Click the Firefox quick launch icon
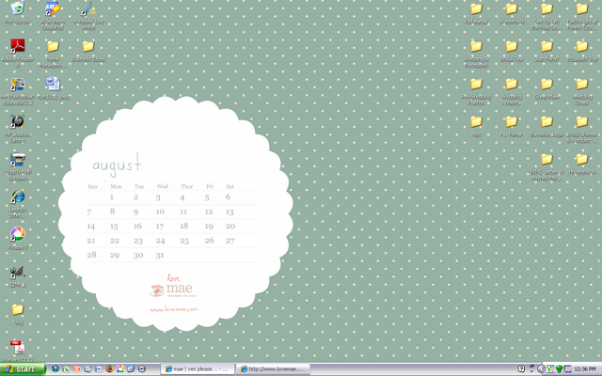The width and height of the screenshot is (602, 376). point(109,368)
